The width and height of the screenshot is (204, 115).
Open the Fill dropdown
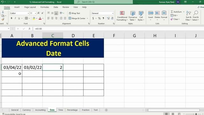pos(174,16)
